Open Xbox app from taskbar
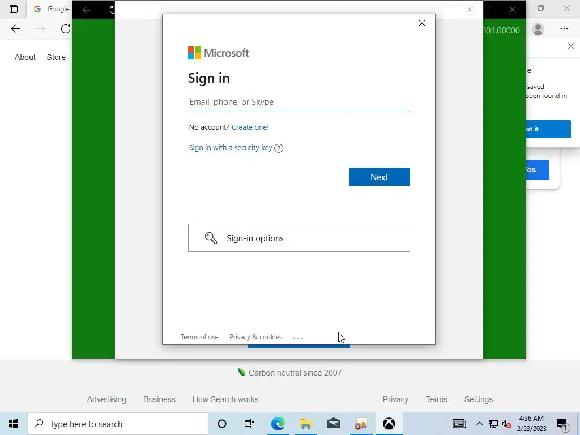 click(x=389, y=424)
